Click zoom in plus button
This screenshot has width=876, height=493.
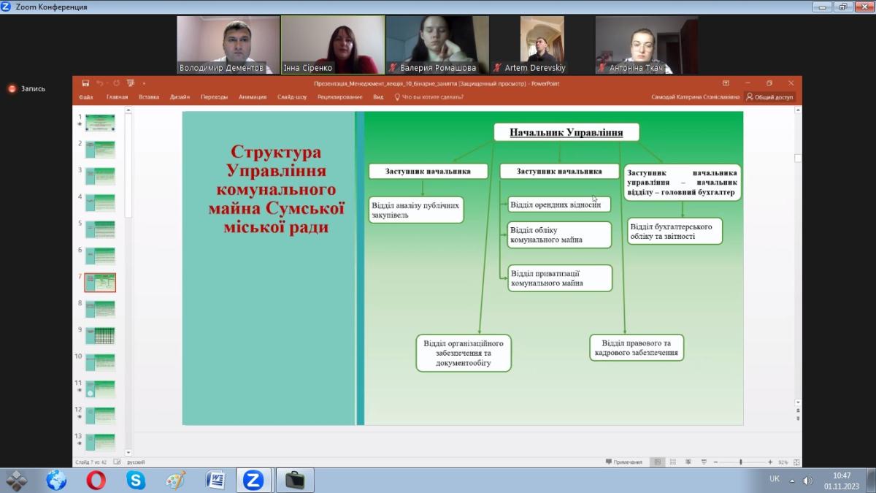click(x=770, y=462)
